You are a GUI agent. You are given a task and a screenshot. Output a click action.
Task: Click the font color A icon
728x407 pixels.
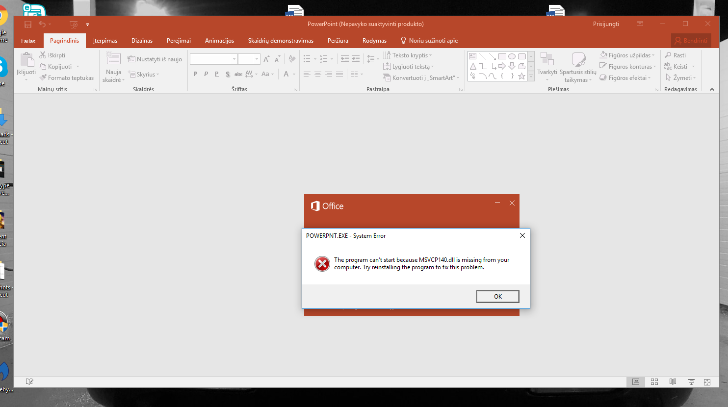coord(286,74)
